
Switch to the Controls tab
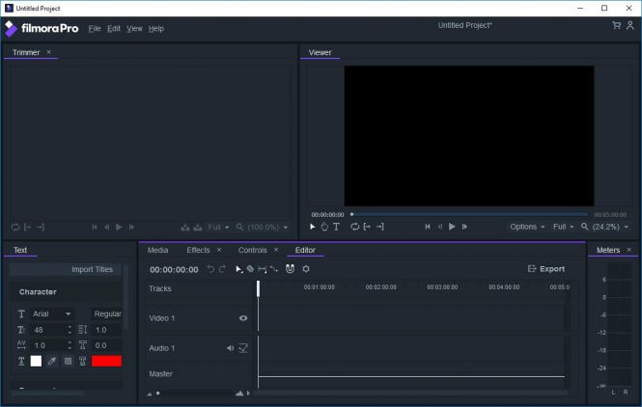(x=252, y=250)
